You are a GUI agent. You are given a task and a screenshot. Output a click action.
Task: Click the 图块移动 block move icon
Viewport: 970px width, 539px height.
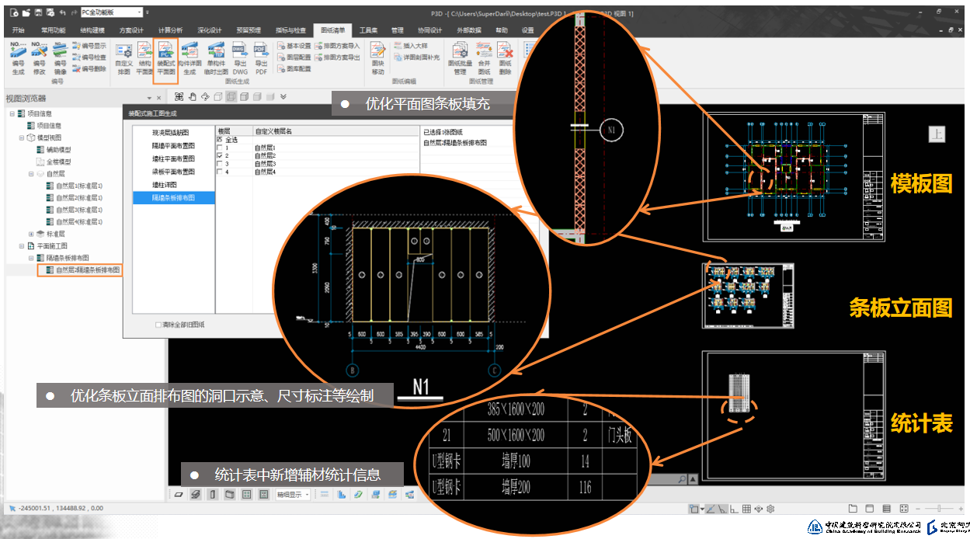377,58
